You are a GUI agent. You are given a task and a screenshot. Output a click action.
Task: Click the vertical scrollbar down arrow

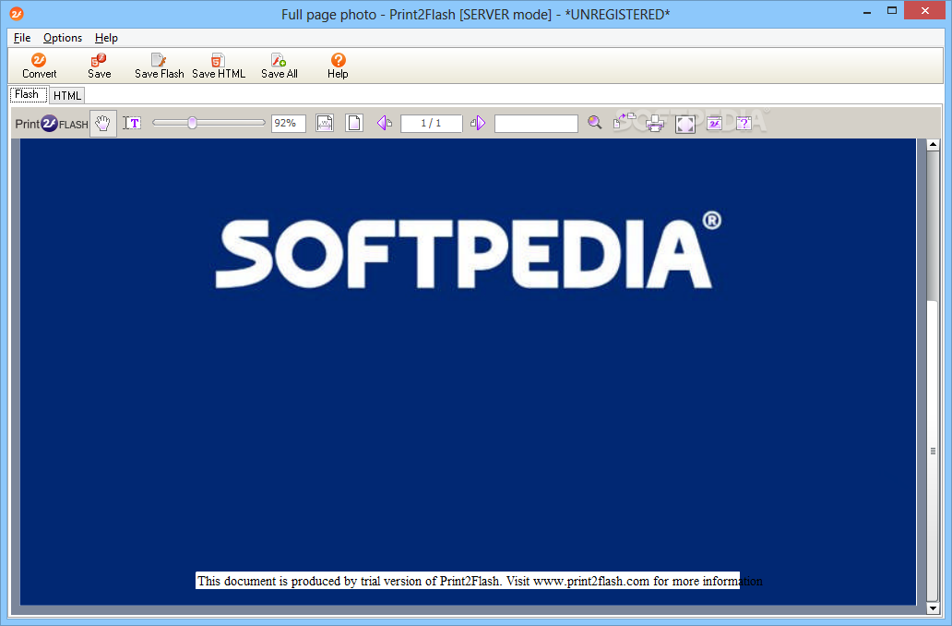tap(934, 608)
